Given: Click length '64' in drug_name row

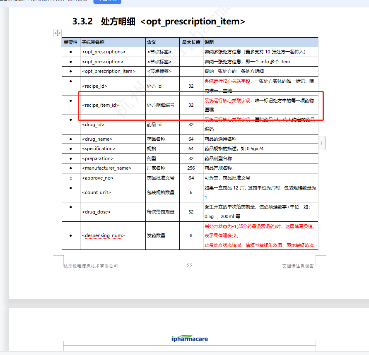Looking at the screenshot, I should [x=191, y=139].
